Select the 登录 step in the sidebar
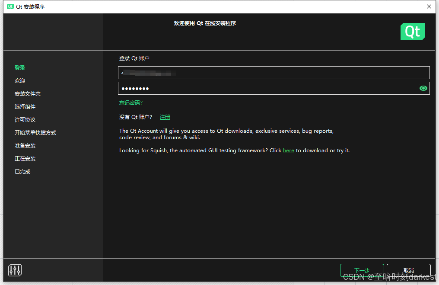439x285 pixels. (20, 67)
